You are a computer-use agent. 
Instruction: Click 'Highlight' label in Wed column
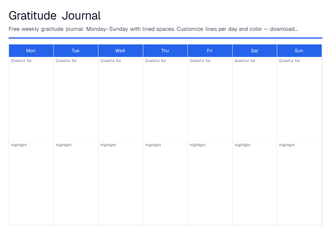click(x=108, y=145)
